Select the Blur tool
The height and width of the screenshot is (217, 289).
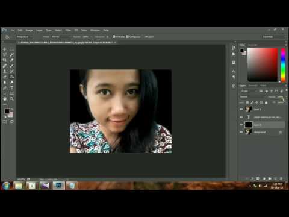point(4,82)
